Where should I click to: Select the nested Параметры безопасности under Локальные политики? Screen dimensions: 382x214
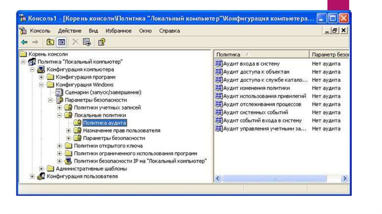point(114,138)
